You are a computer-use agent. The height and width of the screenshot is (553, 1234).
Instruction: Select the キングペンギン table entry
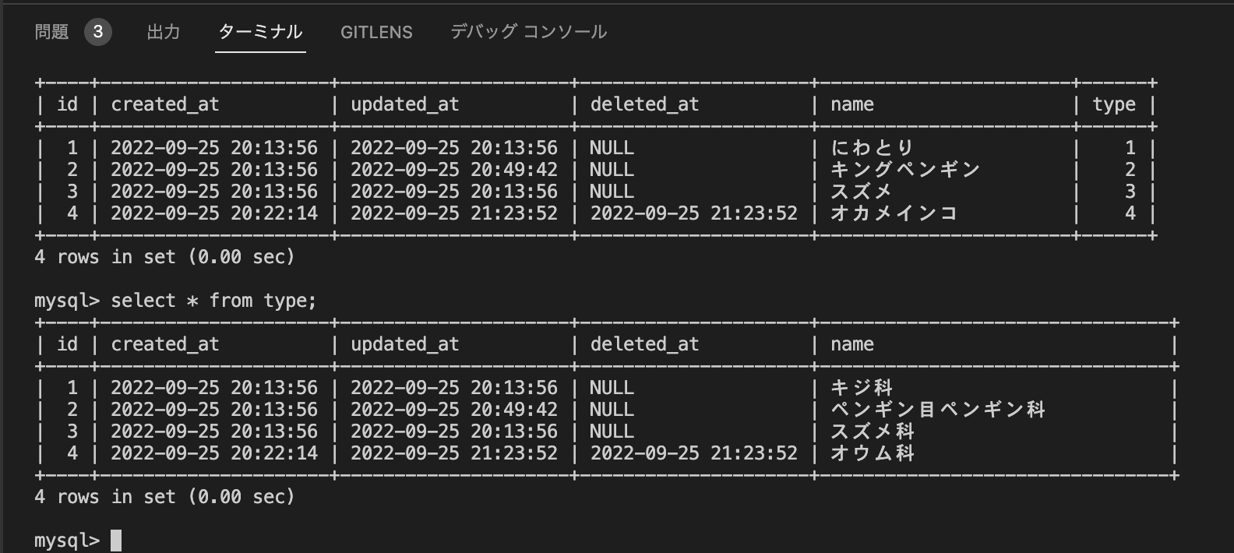904,169
